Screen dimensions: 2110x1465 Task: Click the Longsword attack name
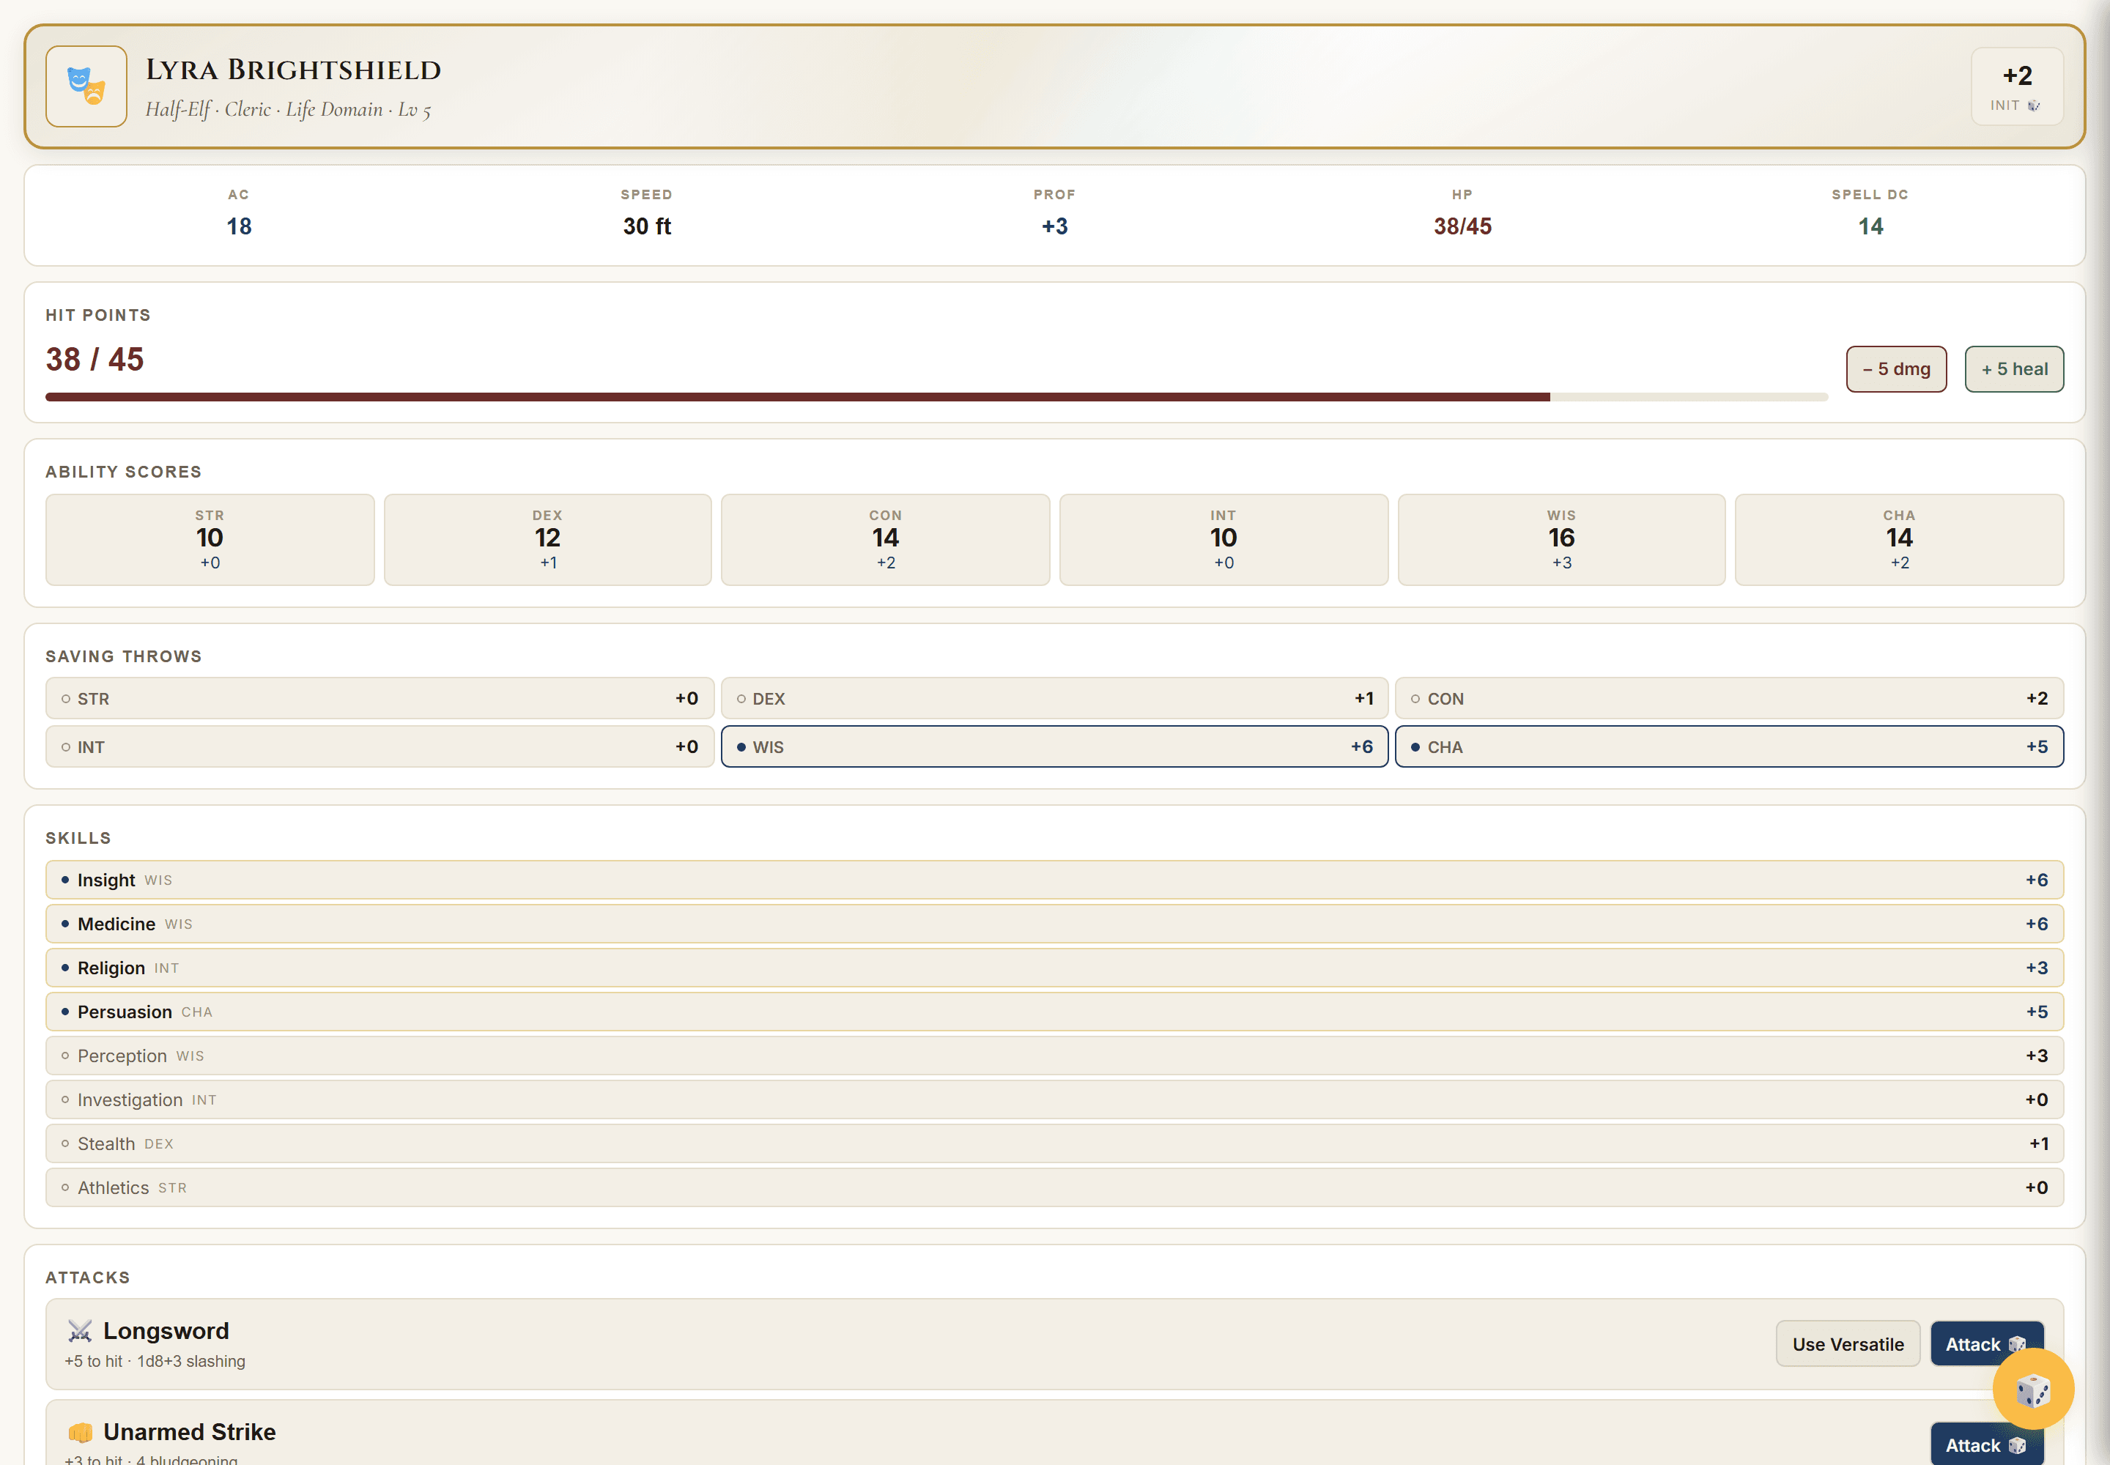point(166,1331)
